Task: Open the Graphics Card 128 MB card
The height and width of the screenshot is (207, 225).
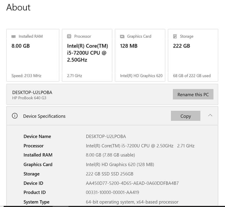Action: 140,55
